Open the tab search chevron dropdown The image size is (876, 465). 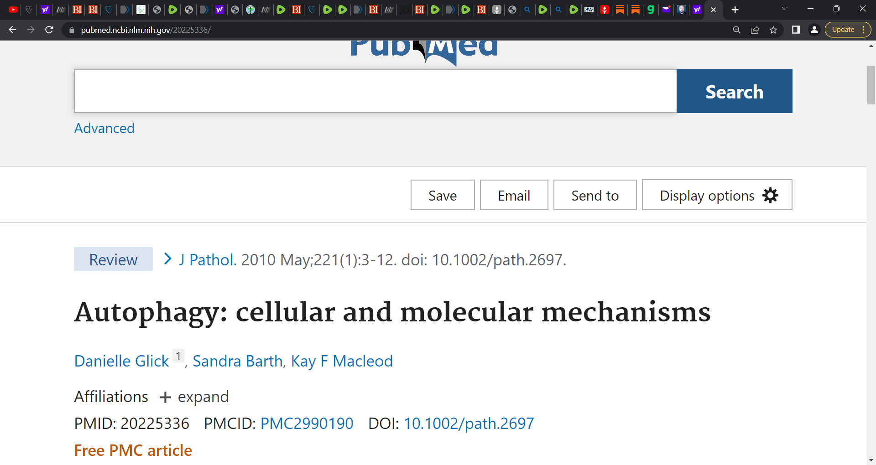784,9
